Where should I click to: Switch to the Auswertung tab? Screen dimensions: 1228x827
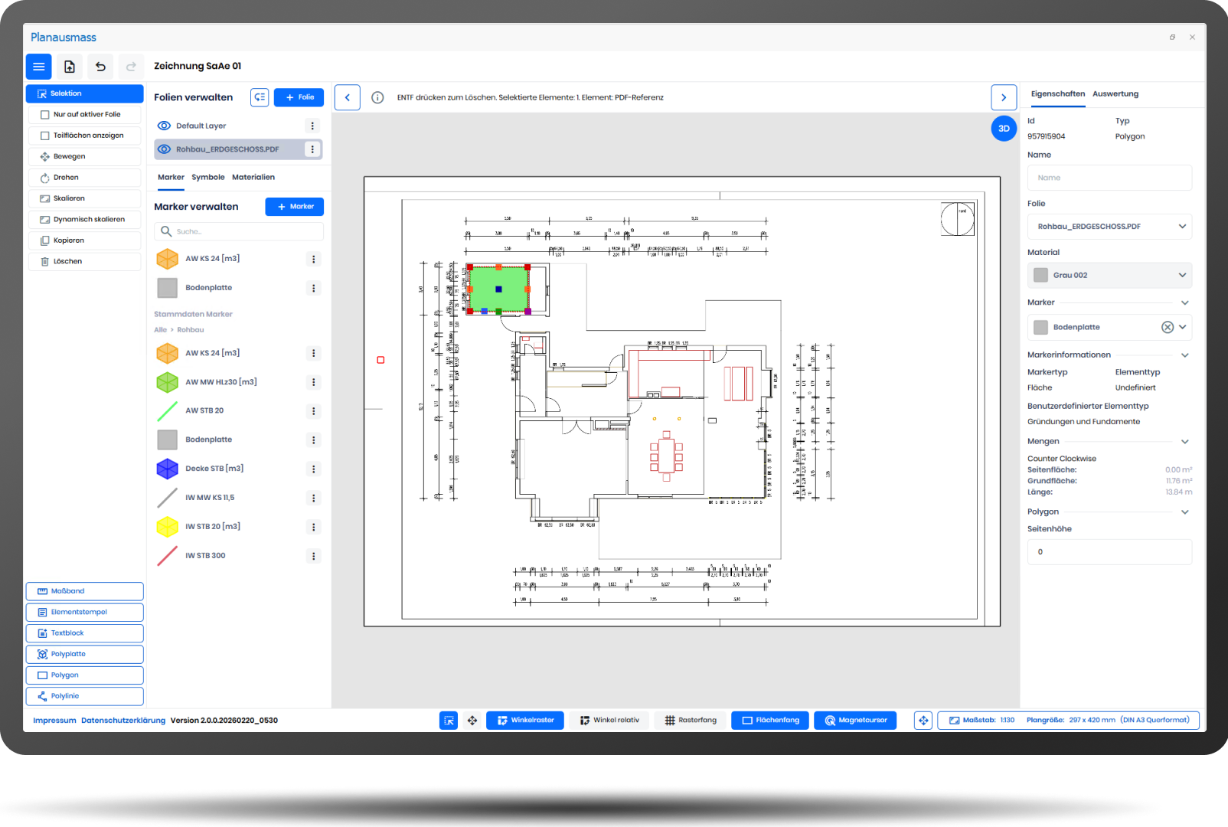click(1115, 94)
